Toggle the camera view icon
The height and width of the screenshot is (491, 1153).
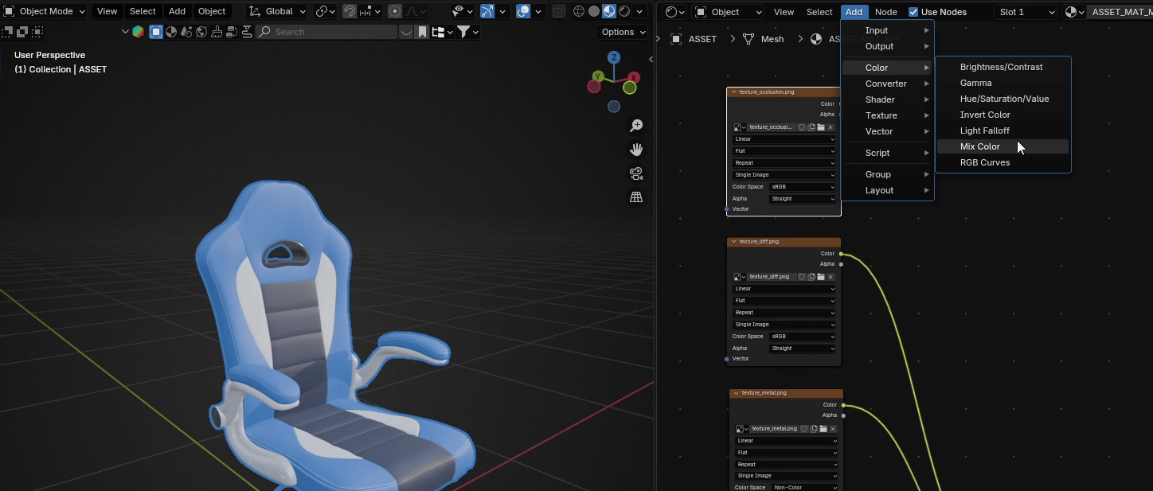pyautogui.click(x=636, y=173)
